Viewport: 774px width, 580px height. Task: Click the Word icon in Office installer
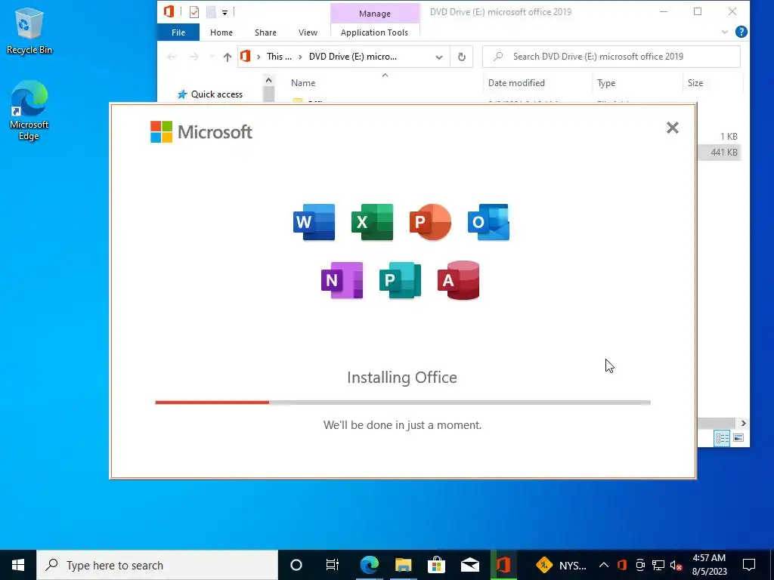pyautogui.click(x=314, y=222)
